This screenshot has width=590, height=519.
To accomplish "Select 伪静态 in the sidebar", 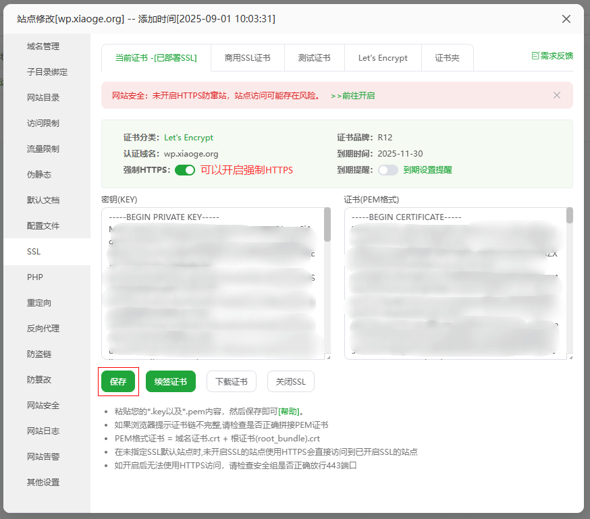I will [41, 174].
